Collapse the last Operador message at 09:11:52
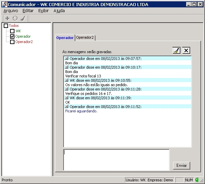 pos(67,107)
